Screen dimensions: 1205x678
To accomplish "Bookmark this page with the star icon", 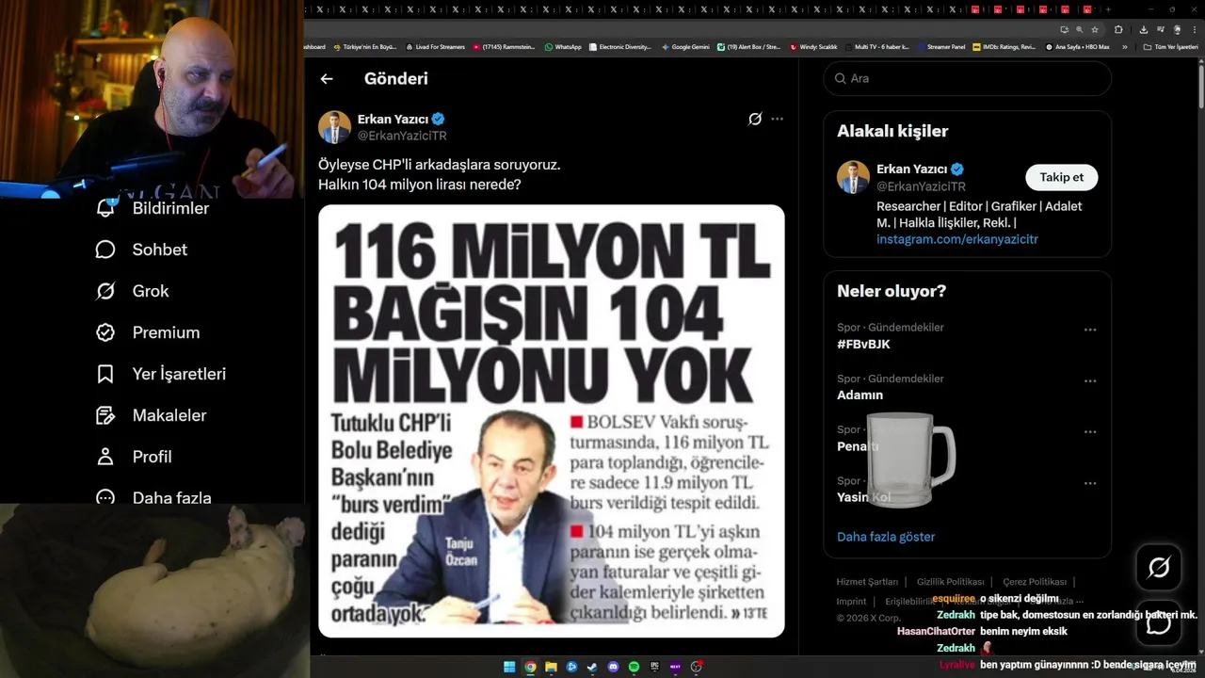I will 1095,29.
